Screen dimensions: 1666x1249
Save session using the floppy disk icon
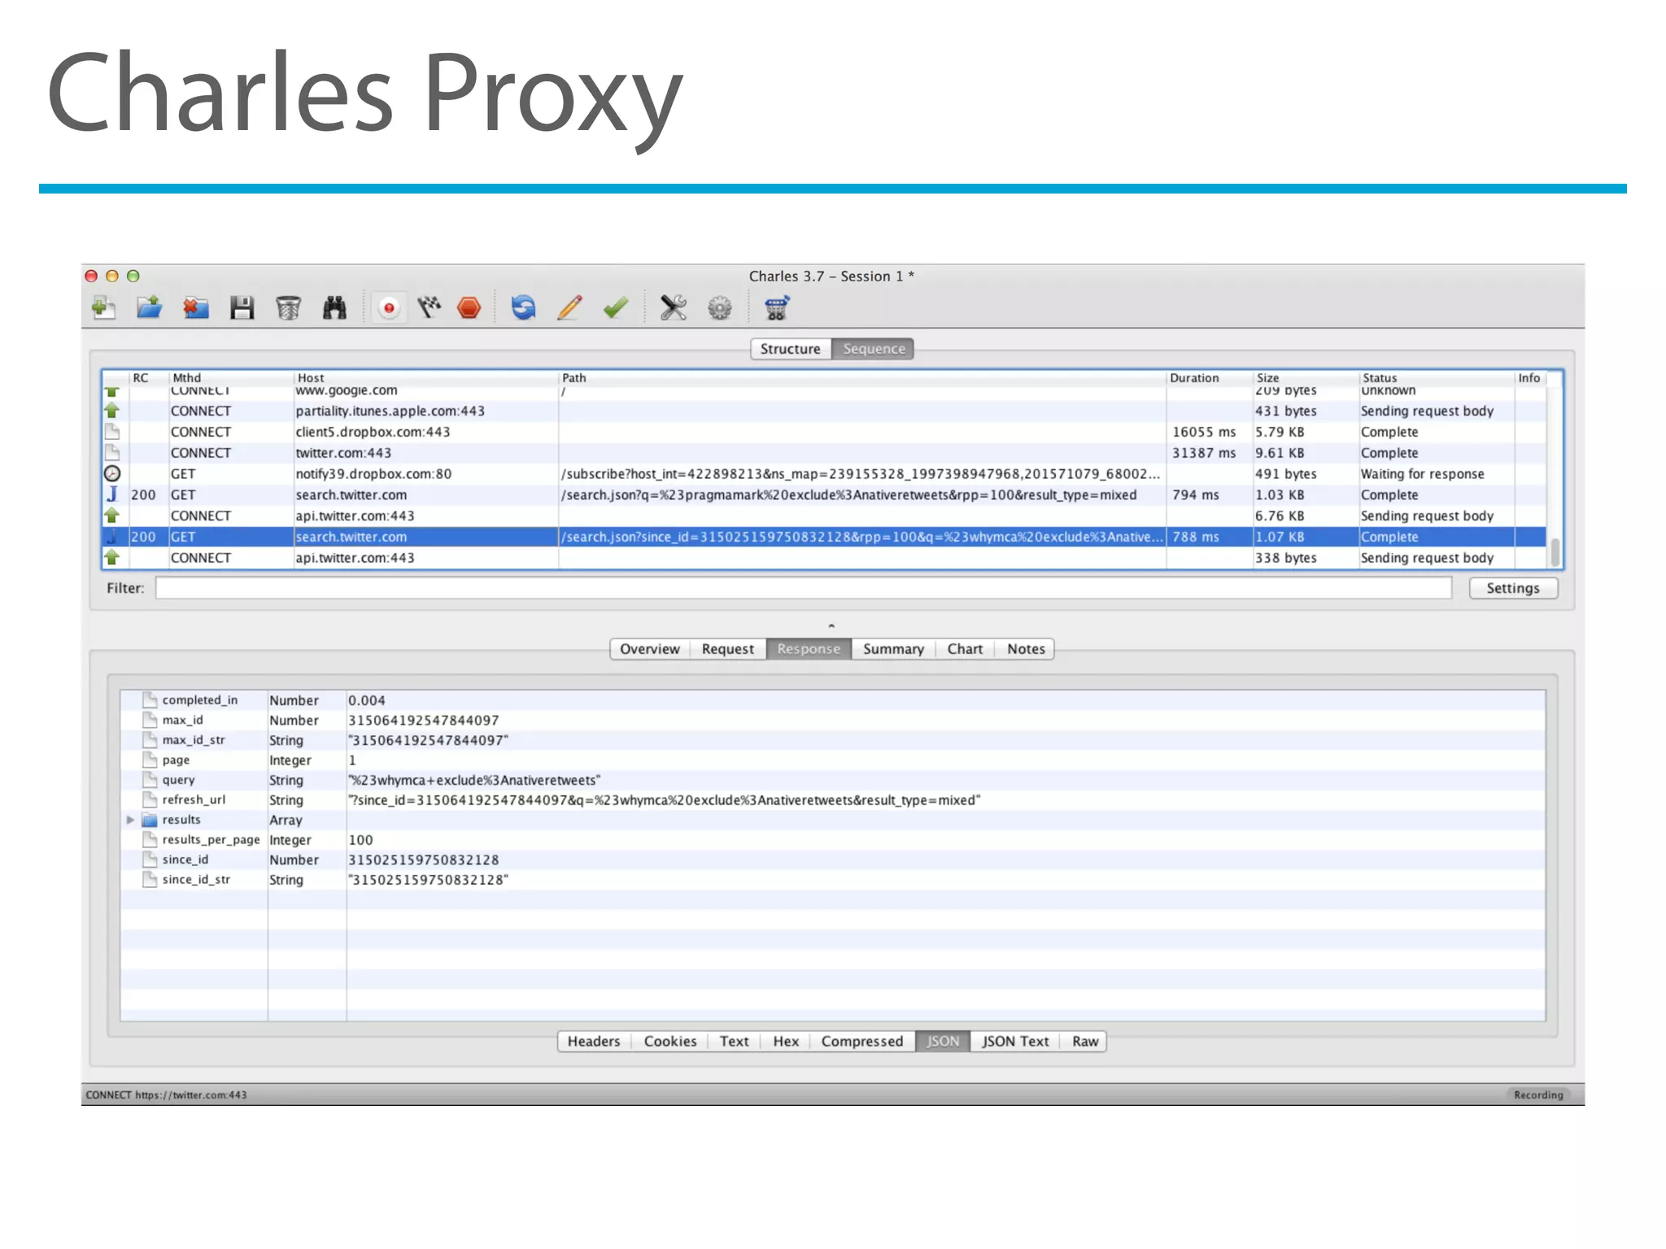(242, 307)
